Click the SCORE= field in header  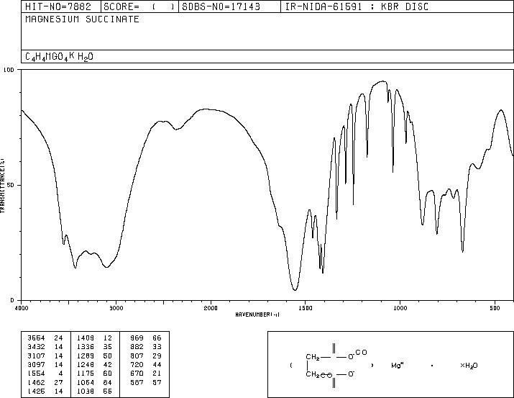(x=139, y=6)
